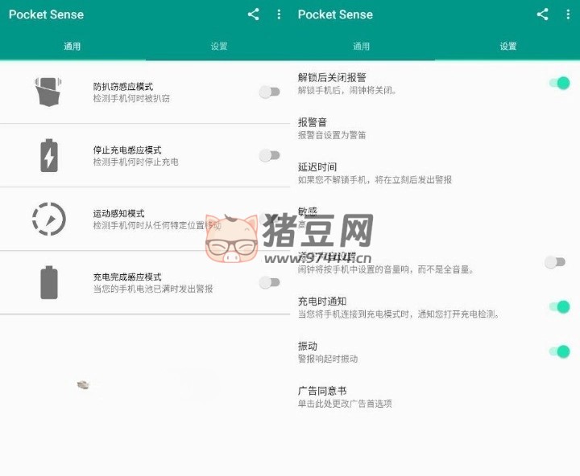Open the 报警音 setting

point(435,128)
